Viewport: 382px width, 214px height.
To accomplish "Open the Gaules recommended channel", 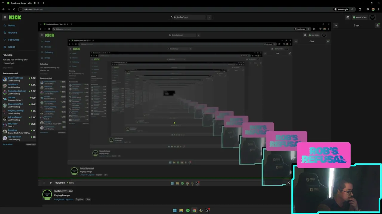I will [19, 99].
